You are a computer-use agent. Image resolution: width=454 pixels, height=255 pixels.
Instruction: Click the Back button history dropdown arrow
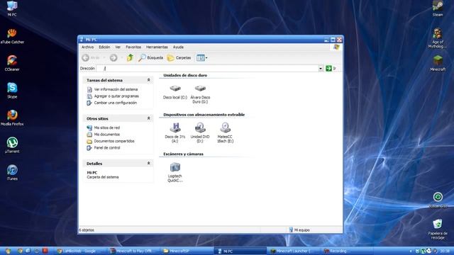[104, 57]
